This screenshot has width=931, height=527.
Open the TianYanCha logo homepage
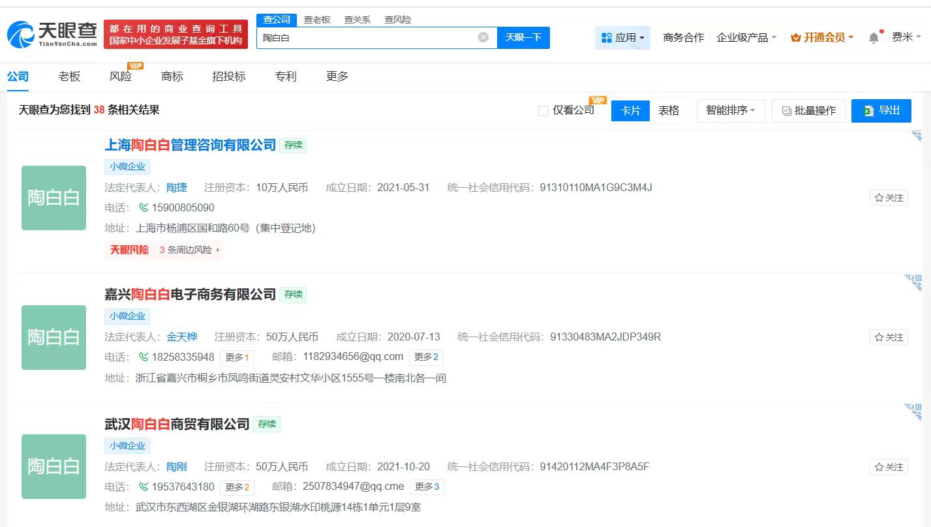[x=52, y=35]
